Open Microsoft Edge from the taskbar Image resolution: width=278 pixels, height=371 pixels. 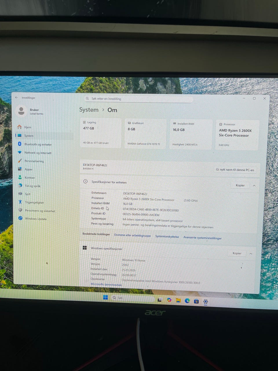(x=187, y=301)
